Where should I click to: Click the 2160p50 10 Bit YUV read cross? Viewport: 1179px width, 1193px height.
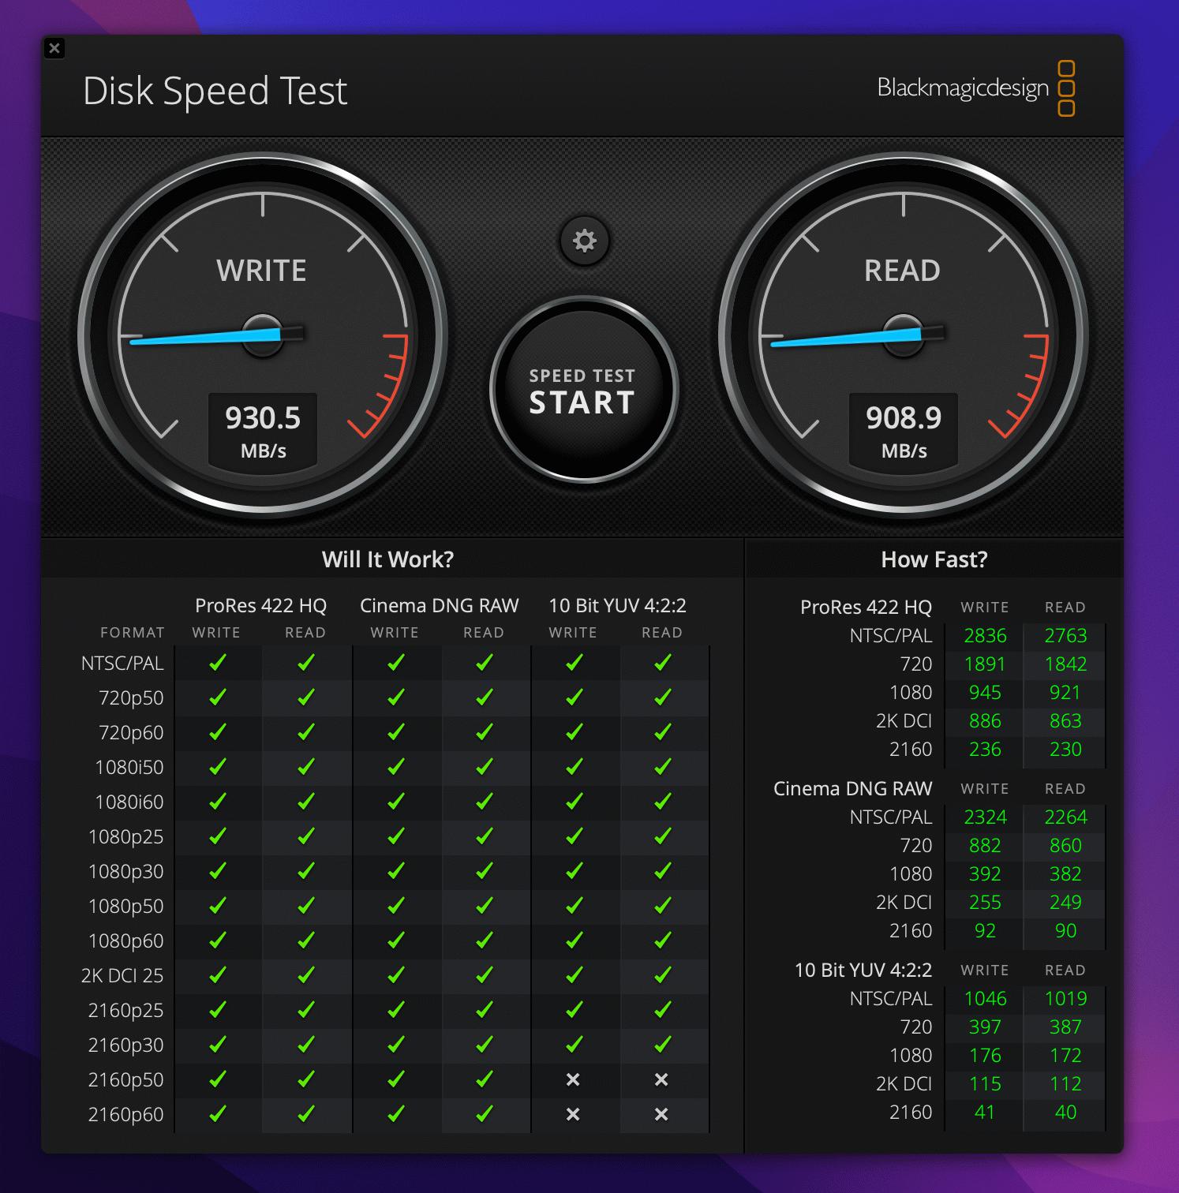click(x=661, y=1079)
